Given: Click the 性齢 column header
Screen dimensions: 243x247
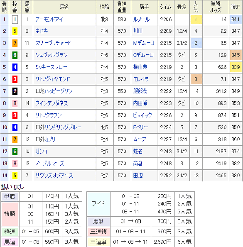Looking at the screenshot, I should coord(105,7).
